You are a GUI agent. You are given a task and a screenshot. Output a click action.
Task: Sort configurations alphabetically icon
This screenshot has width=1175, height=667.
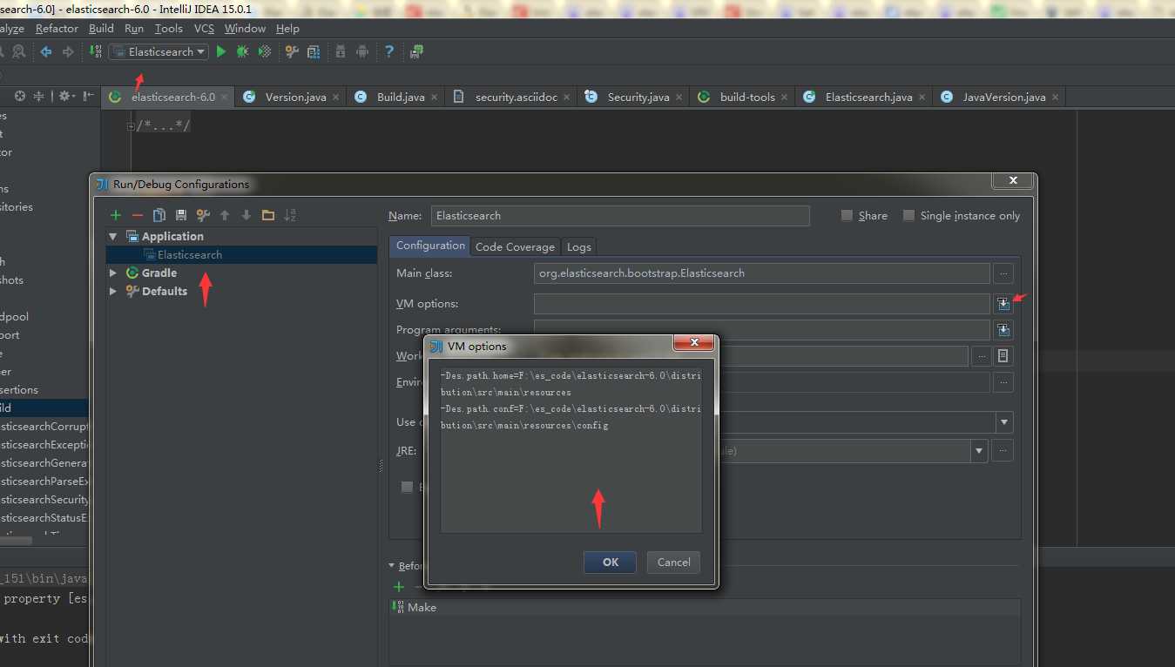290,215
